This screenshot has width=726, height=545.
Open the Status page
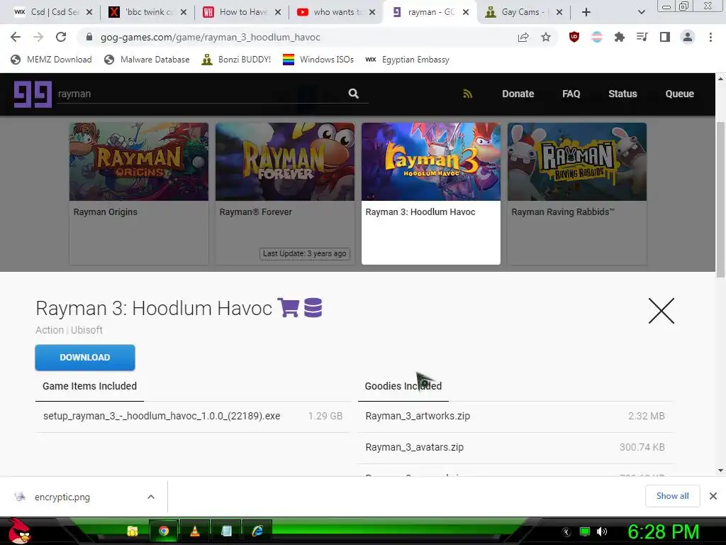coord(622,94)
